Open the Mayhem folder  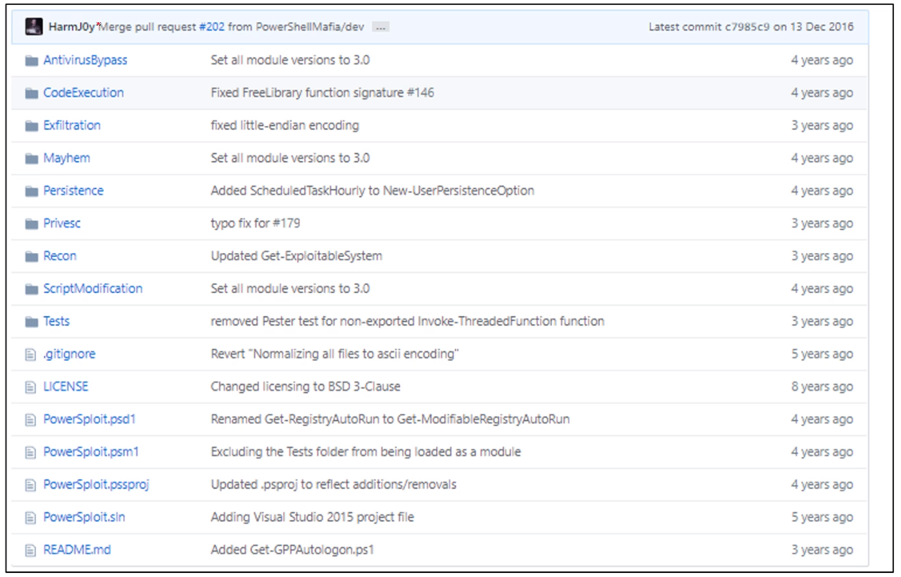66,159
